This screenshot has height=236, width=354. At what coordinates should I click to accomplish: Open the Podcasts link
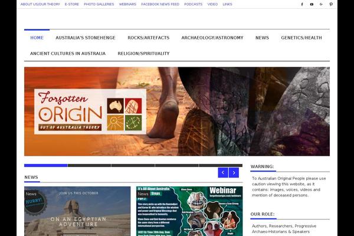[194, 4]
